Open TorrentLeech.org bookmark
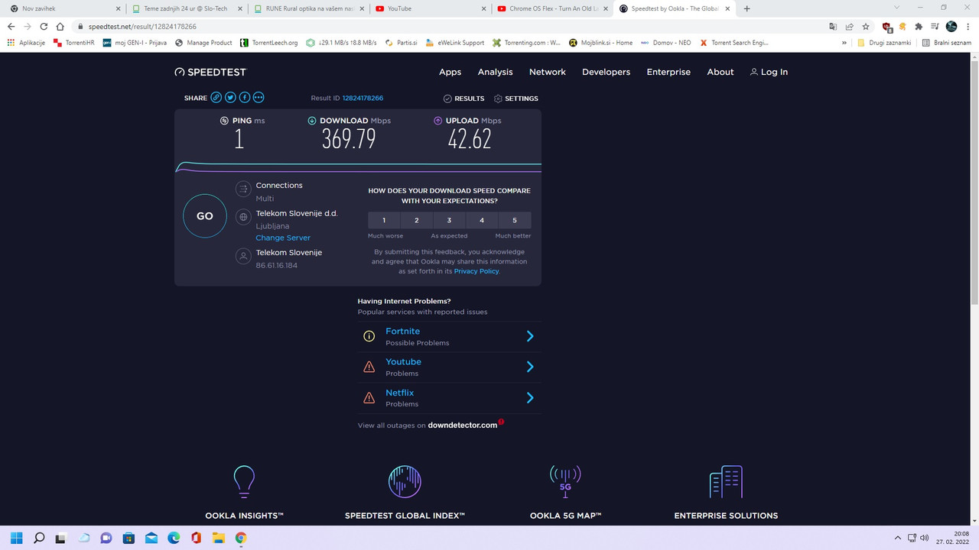Image resolution: width=979 pixels, height=550 pixels. [x=269, y=43]
